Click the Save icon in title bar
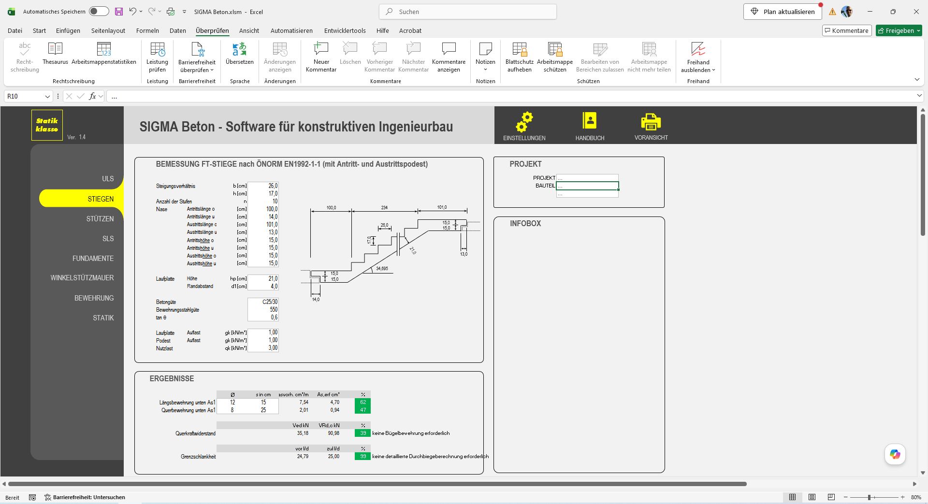The image size is (928, 504). pos(119,12)
